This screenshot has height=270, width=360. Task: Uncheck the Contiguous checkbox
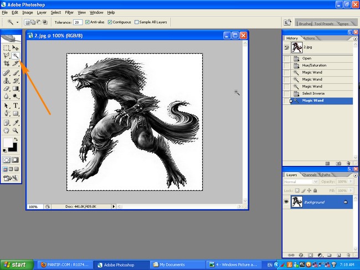110,22
